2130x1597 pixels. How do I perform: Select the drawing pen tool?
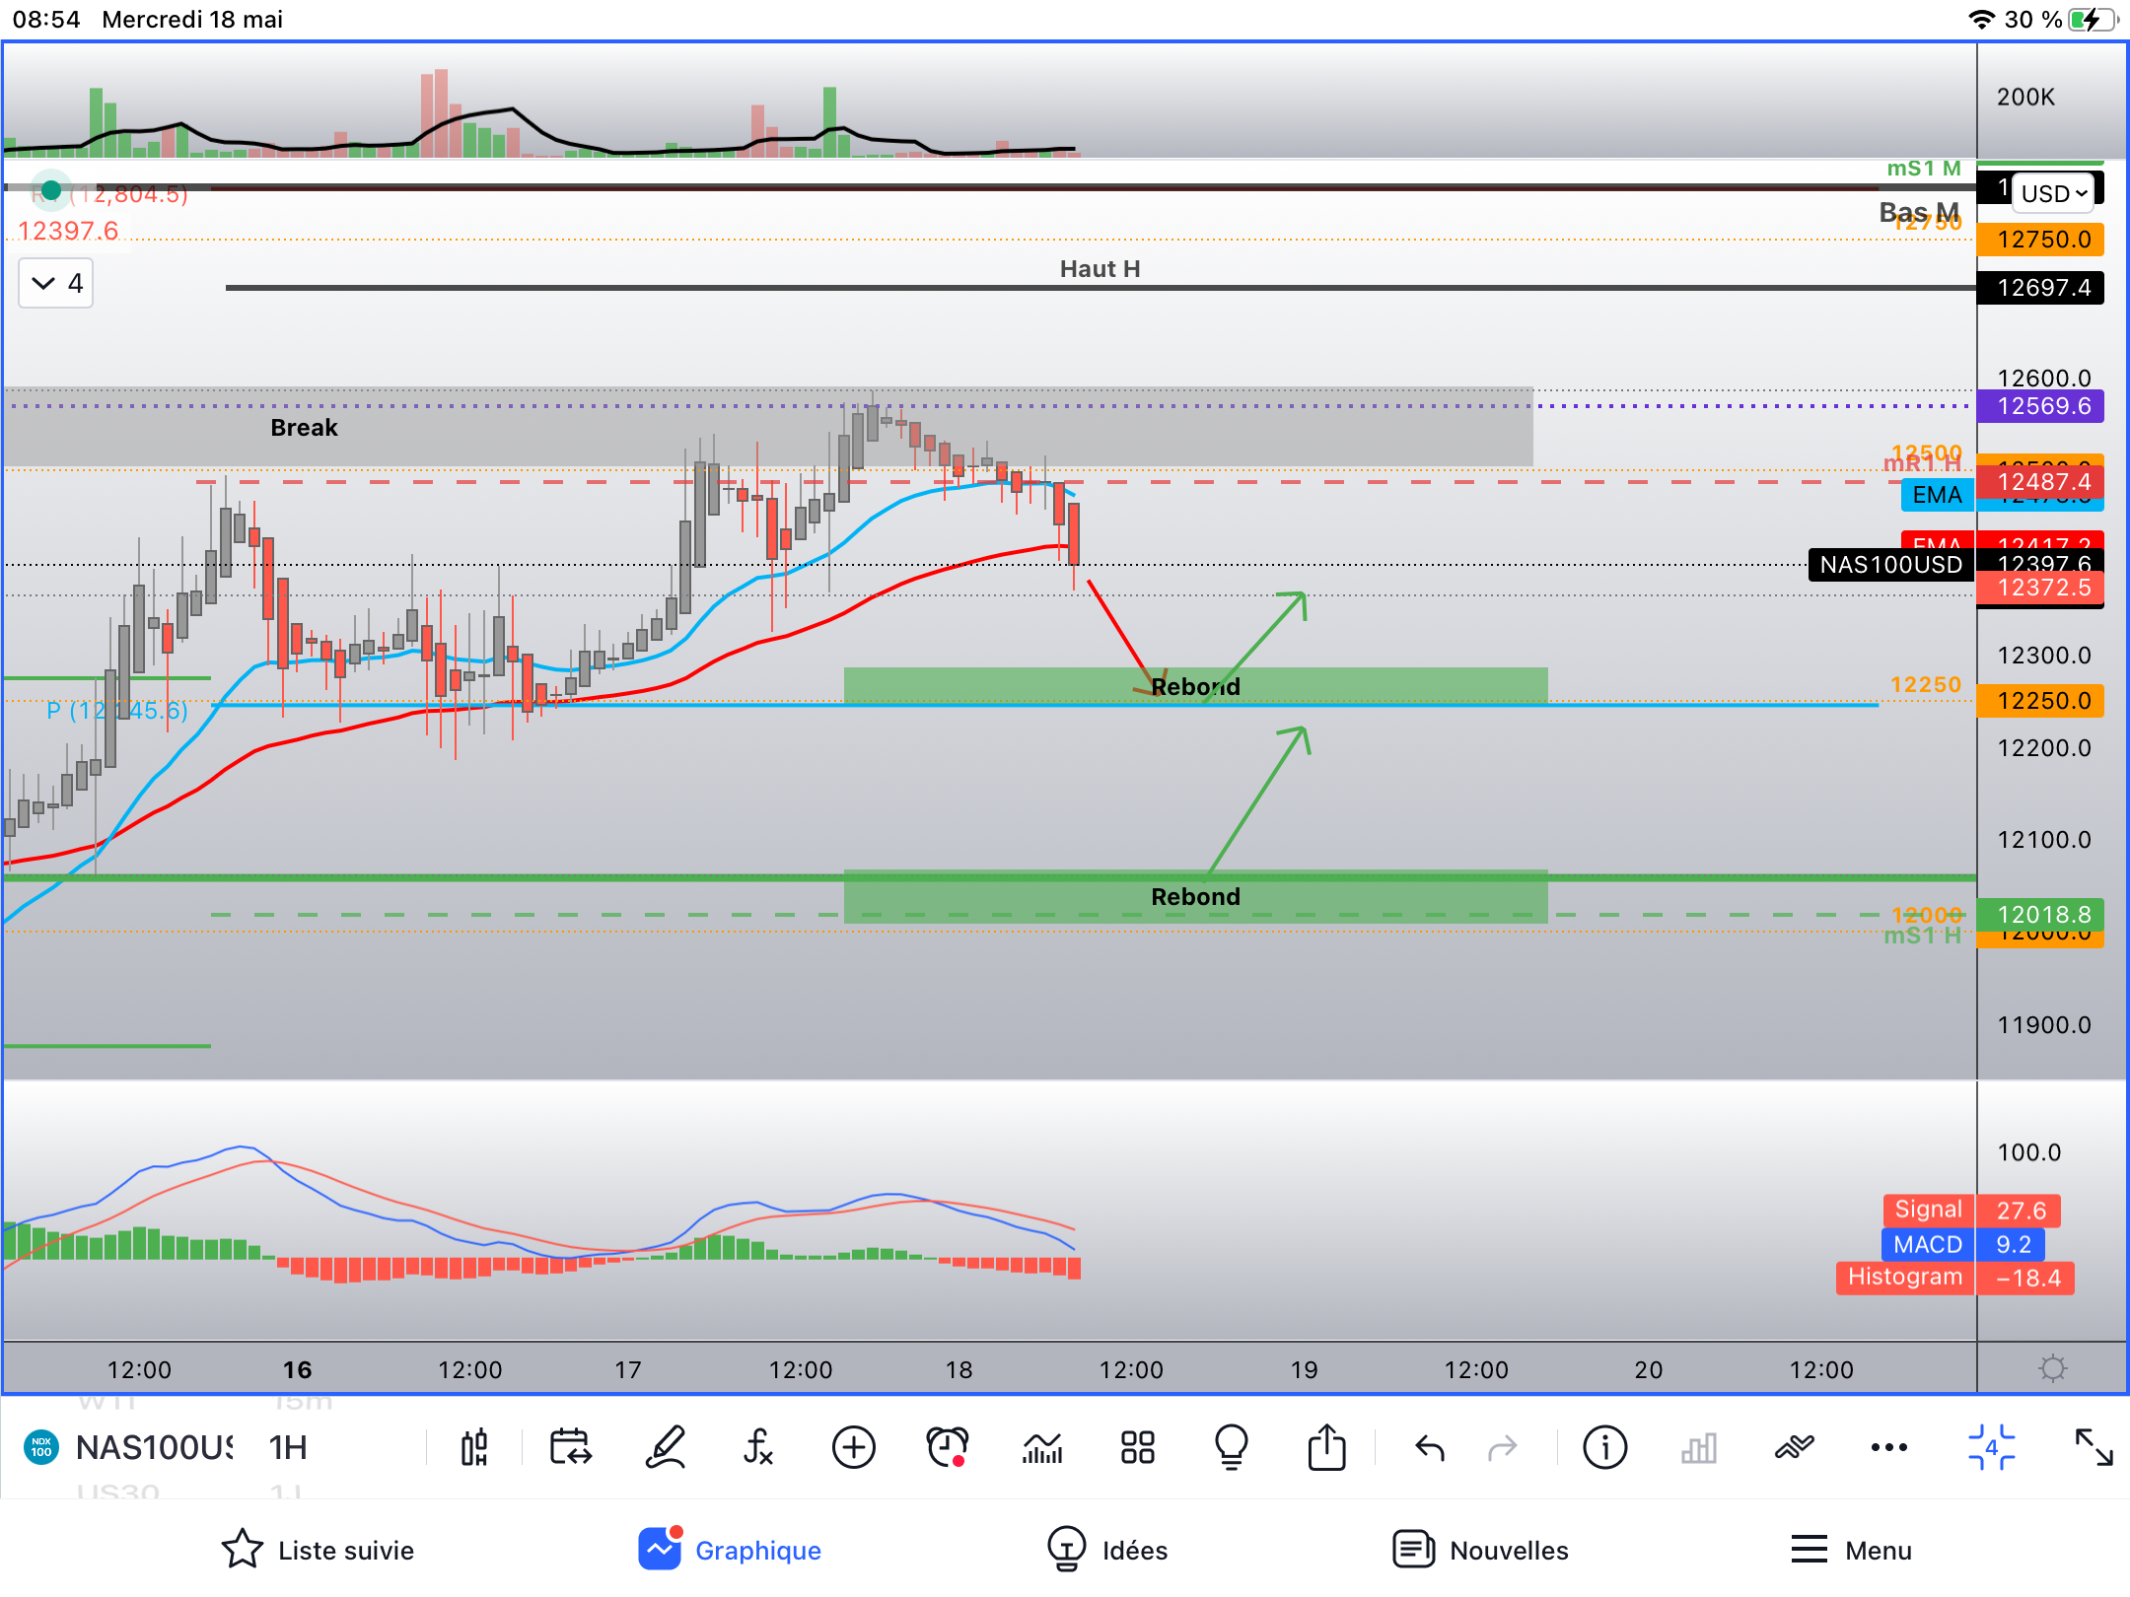666,1447
